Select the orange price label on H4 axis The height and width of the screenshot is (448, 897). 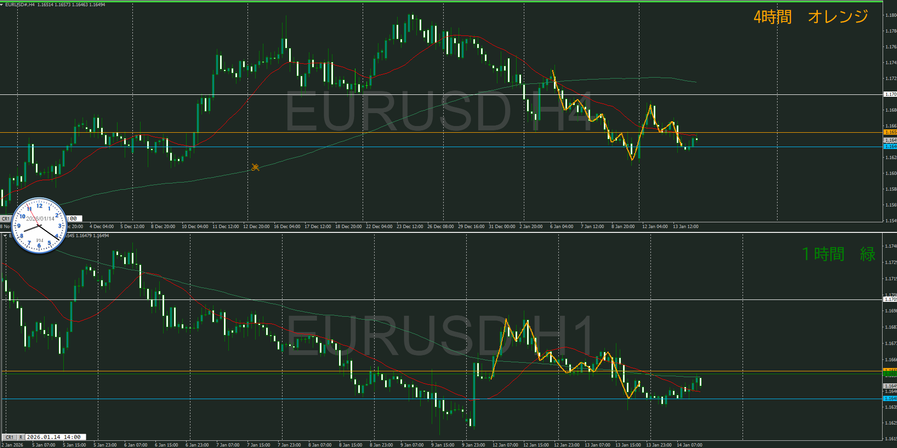point(890,132)
